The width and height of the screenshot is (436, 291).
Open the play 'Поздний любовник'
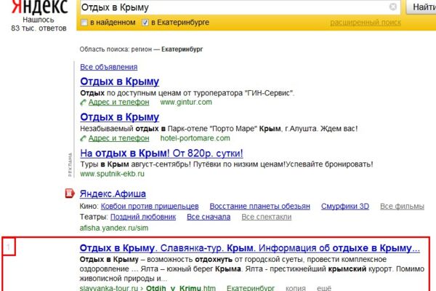(x=143, y=217)
